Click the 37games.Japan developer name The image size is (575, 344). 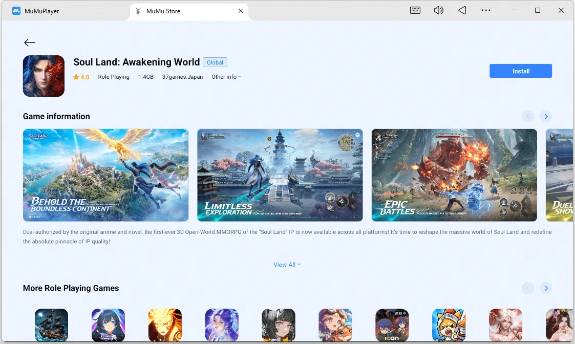pos(182,77)
